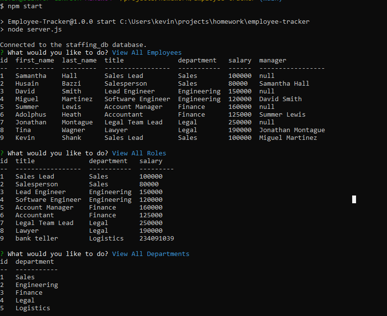The image size is (387, 316).
Task: Click manager value 'Miguel Martinez'
Action: coord(288,138)
